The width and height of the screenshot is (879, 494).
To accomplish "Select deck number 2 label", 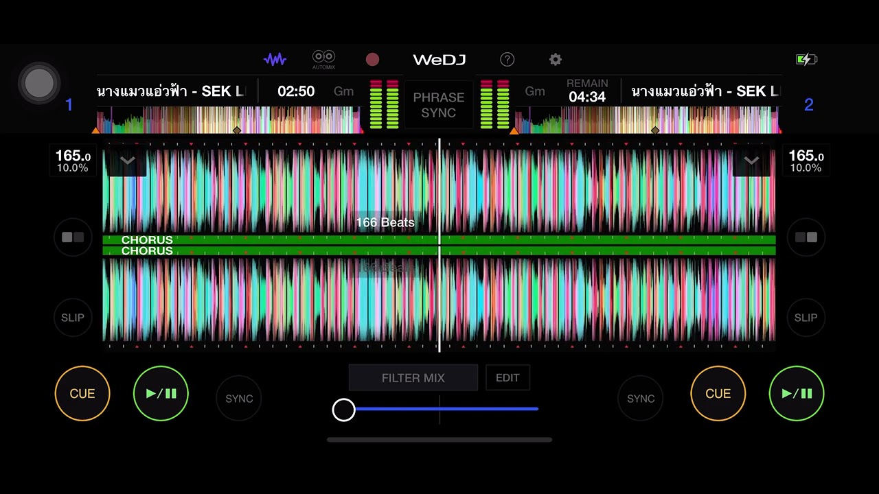I will click(808, 105).
